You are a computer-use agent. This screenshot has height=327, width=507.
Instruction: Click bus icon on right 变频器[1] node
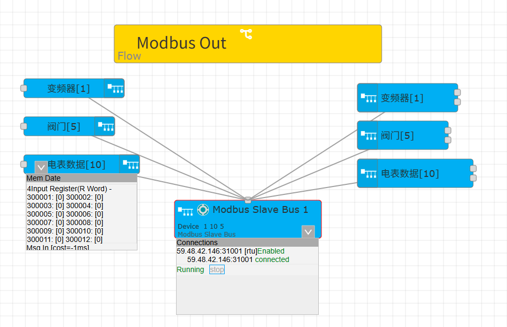368,98
